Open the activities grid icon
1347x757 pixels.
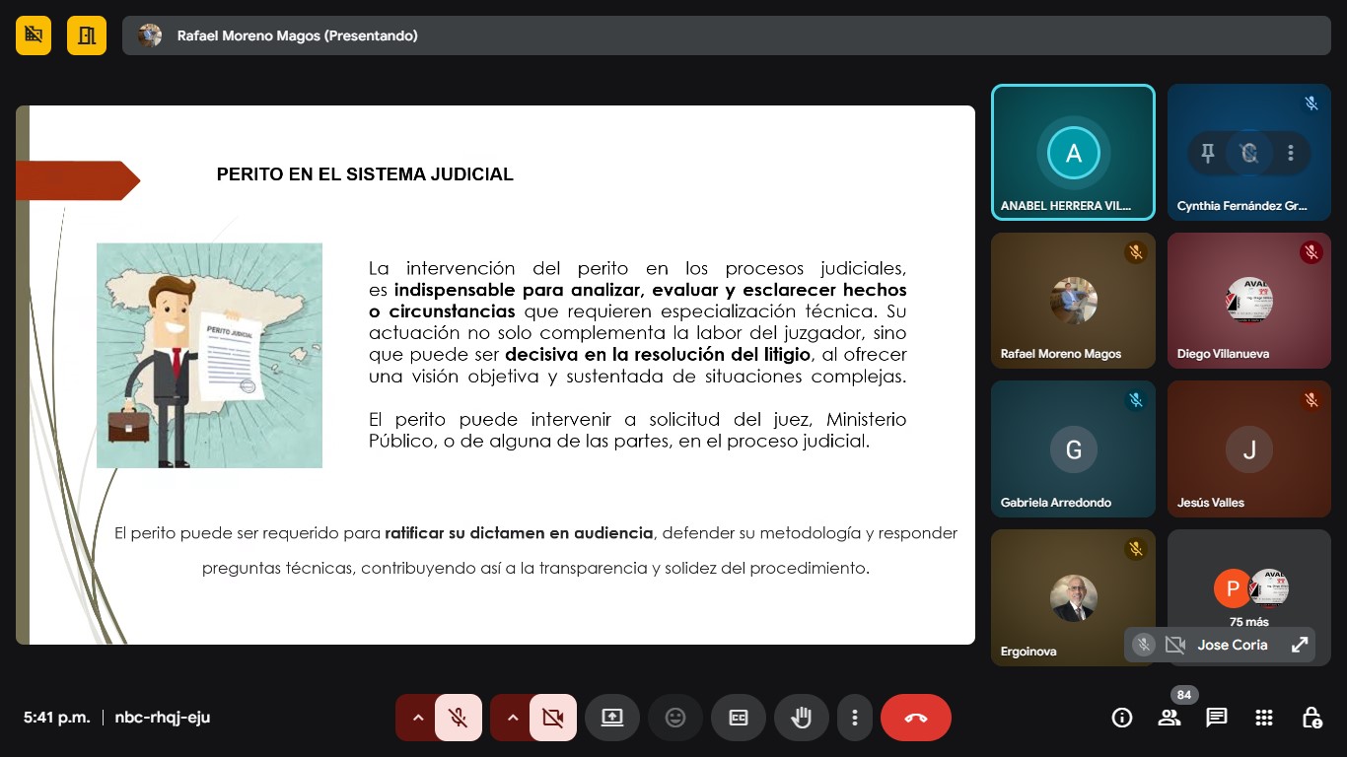pos(1264,718)
